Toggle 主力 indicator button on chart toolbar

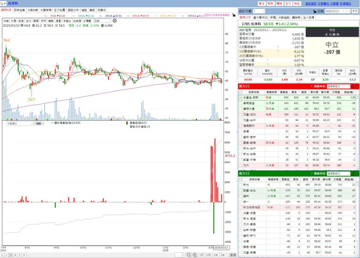pos(29,20)
